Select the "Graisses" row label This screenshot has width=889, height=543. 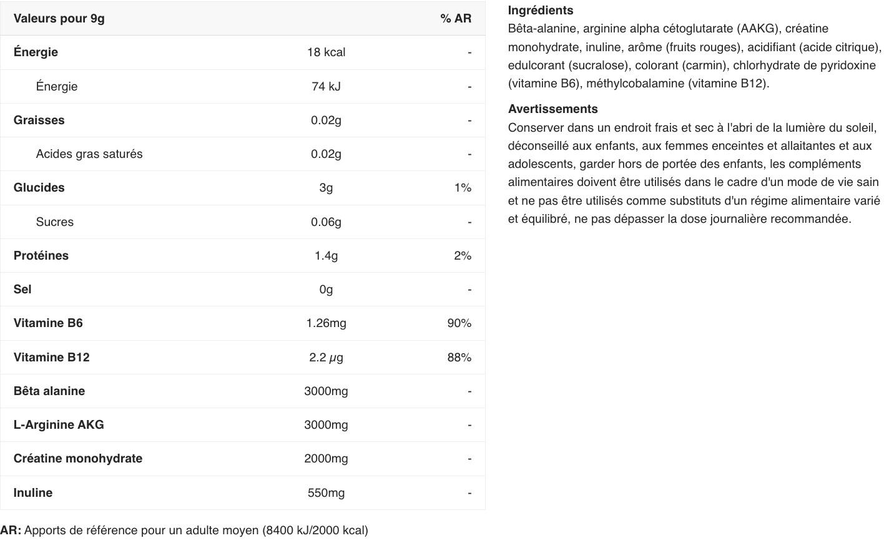39,120
